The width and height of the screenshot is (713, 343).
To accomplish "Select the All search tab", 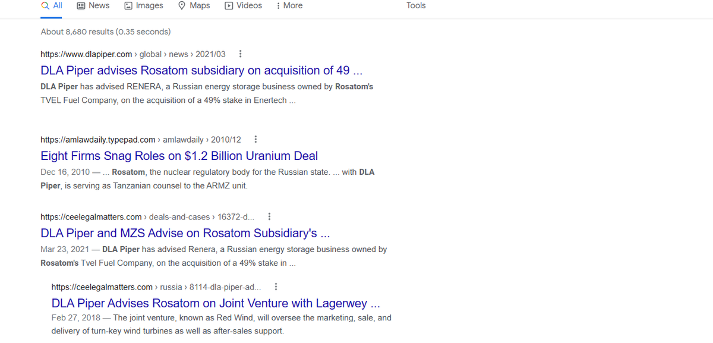I will click(52, 6).
